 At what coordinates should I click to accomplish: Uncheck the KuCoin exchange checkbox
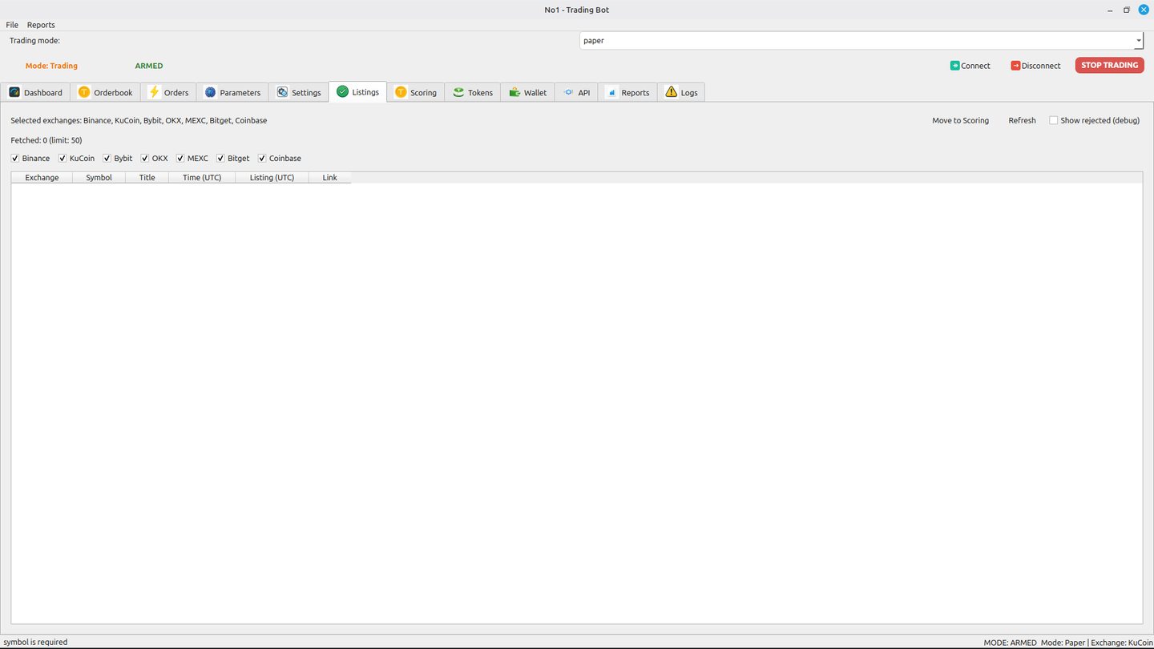[63, 158]
